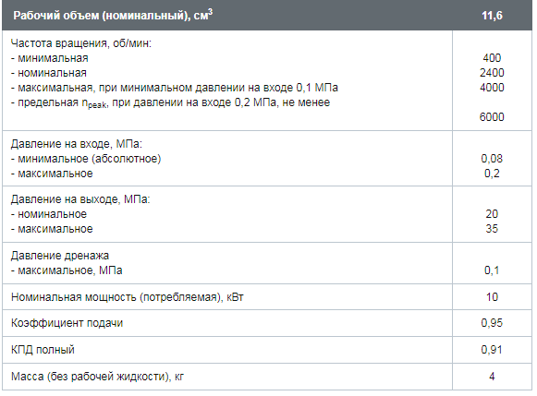Viewport: 537px width, 396px height.
Task: Select the maximum rotation value 4000
Action: [492, 88]
